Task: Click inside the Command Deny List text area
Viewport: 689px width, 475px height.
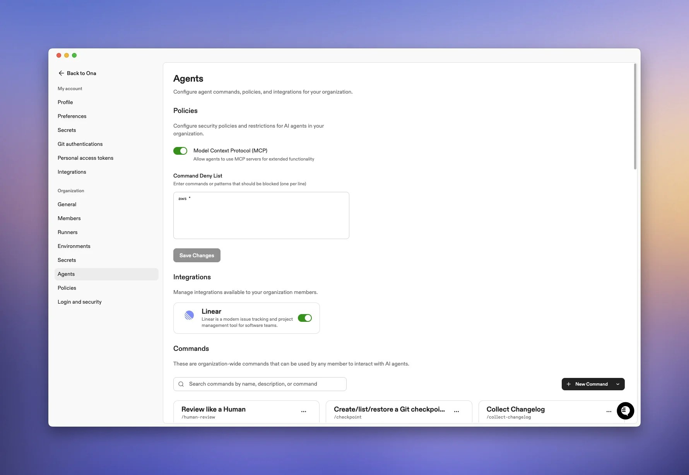Action: 261,215
